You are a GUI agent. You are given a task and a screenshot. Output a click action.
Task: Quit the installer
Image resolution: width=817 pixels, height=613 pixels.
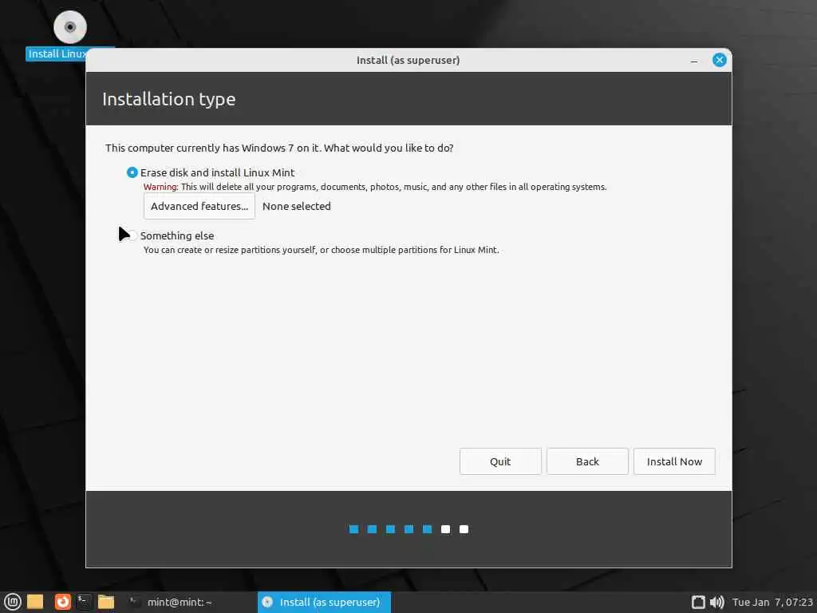pos(500,461)
